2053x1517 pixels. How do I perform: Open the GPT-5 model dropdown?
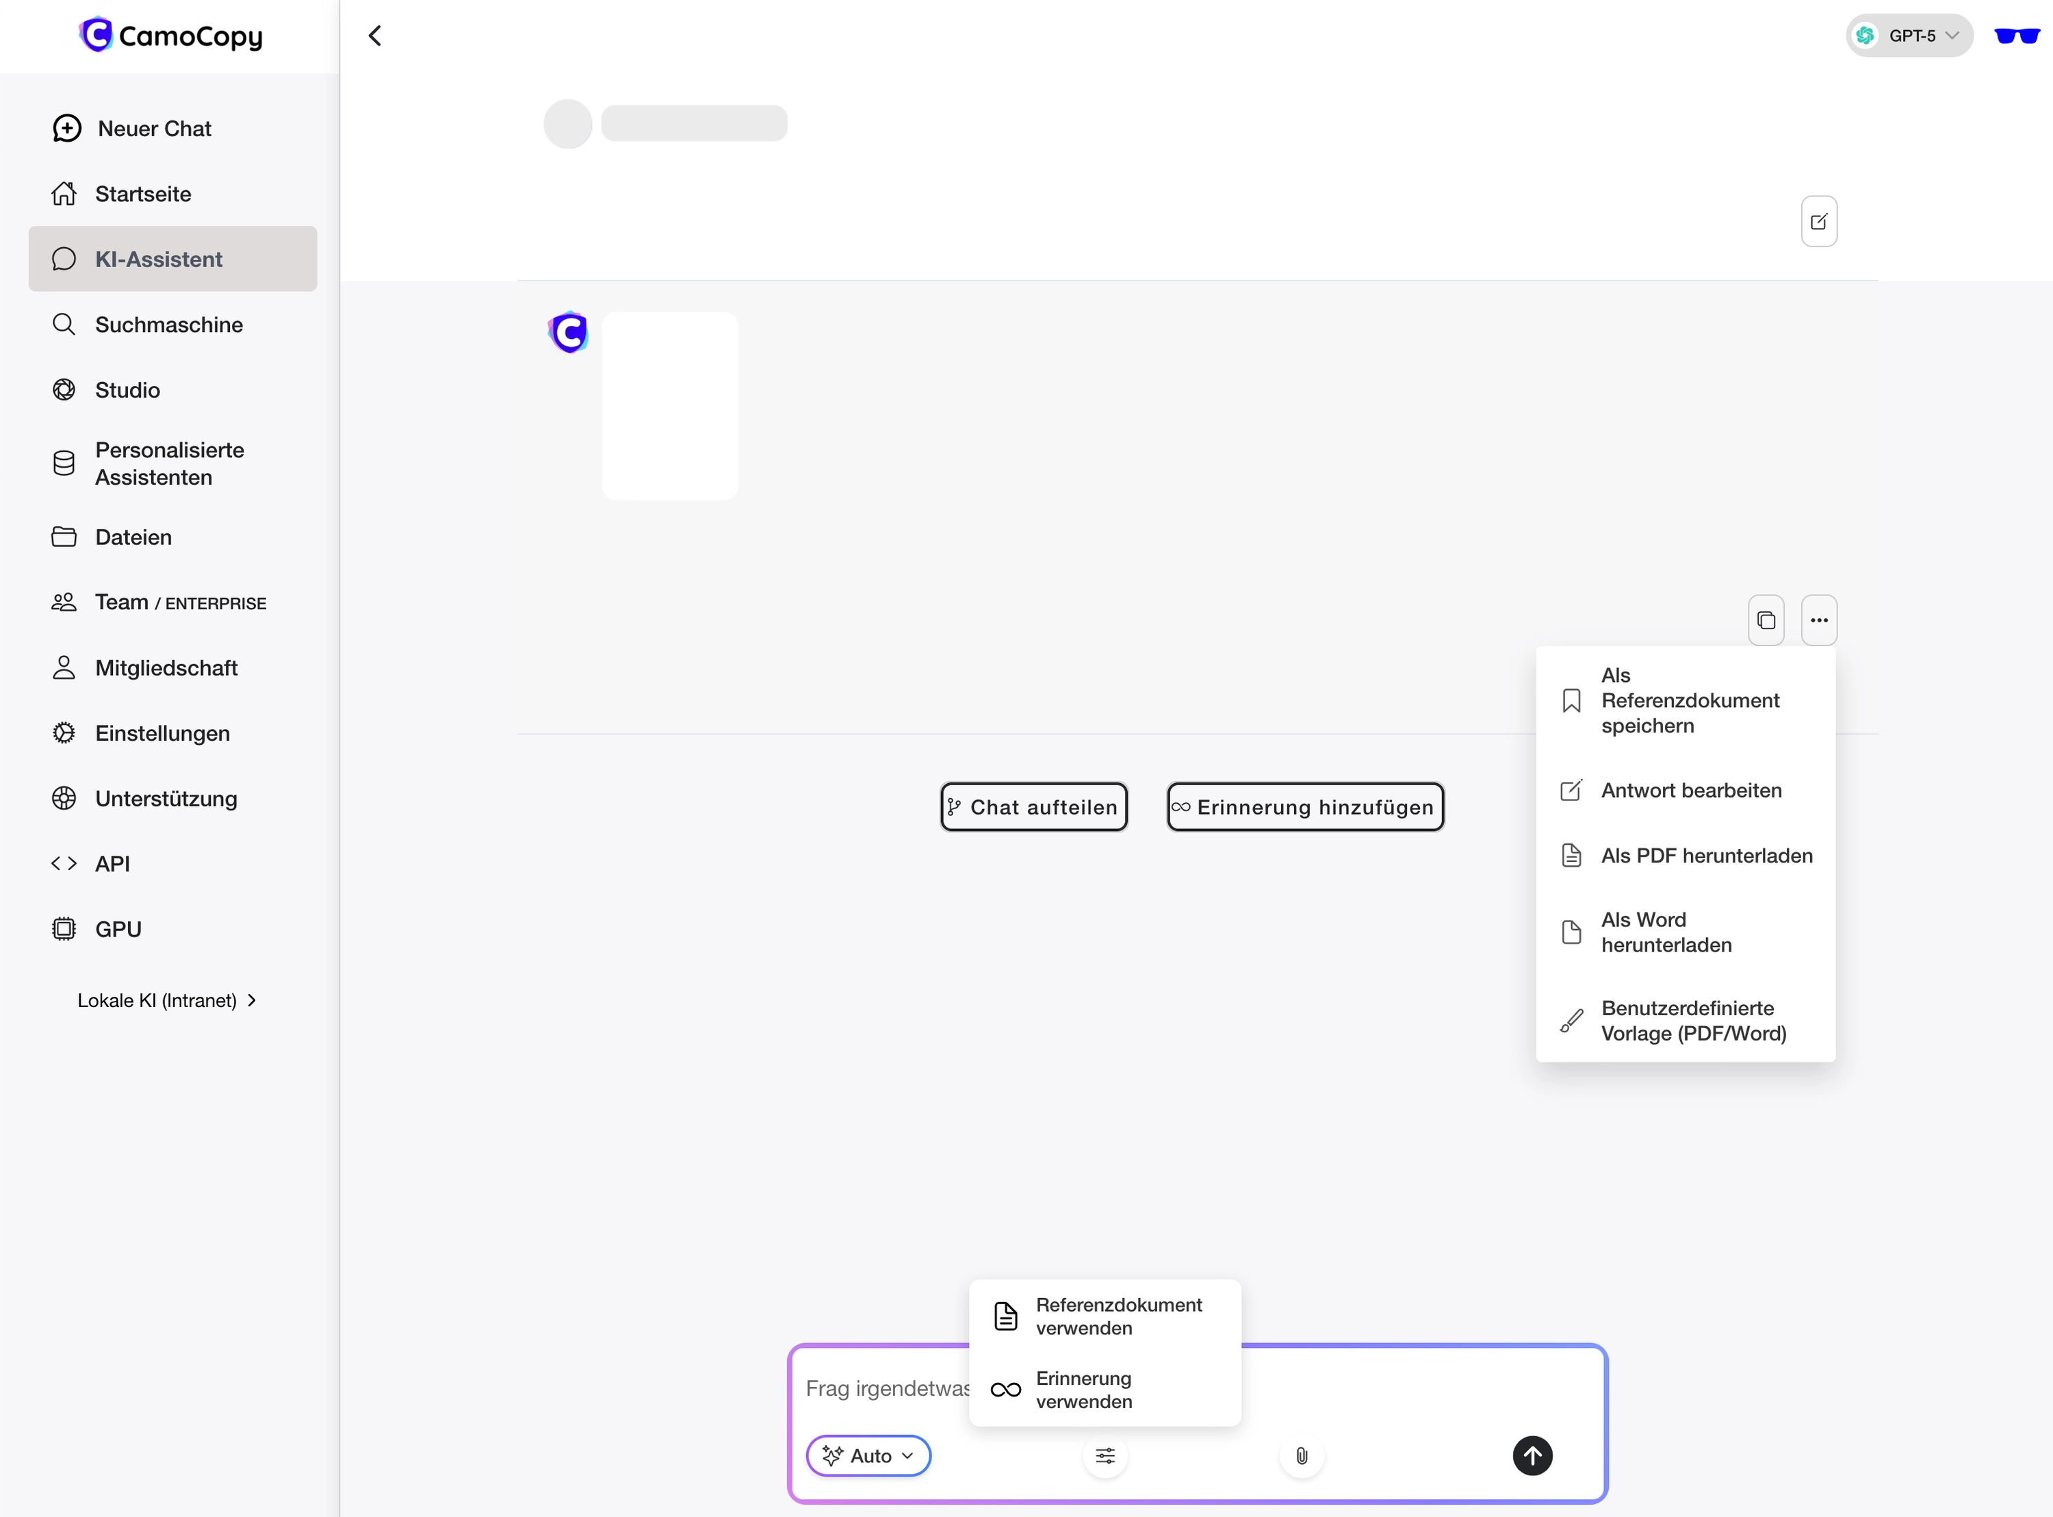(x=1909, y=36)
